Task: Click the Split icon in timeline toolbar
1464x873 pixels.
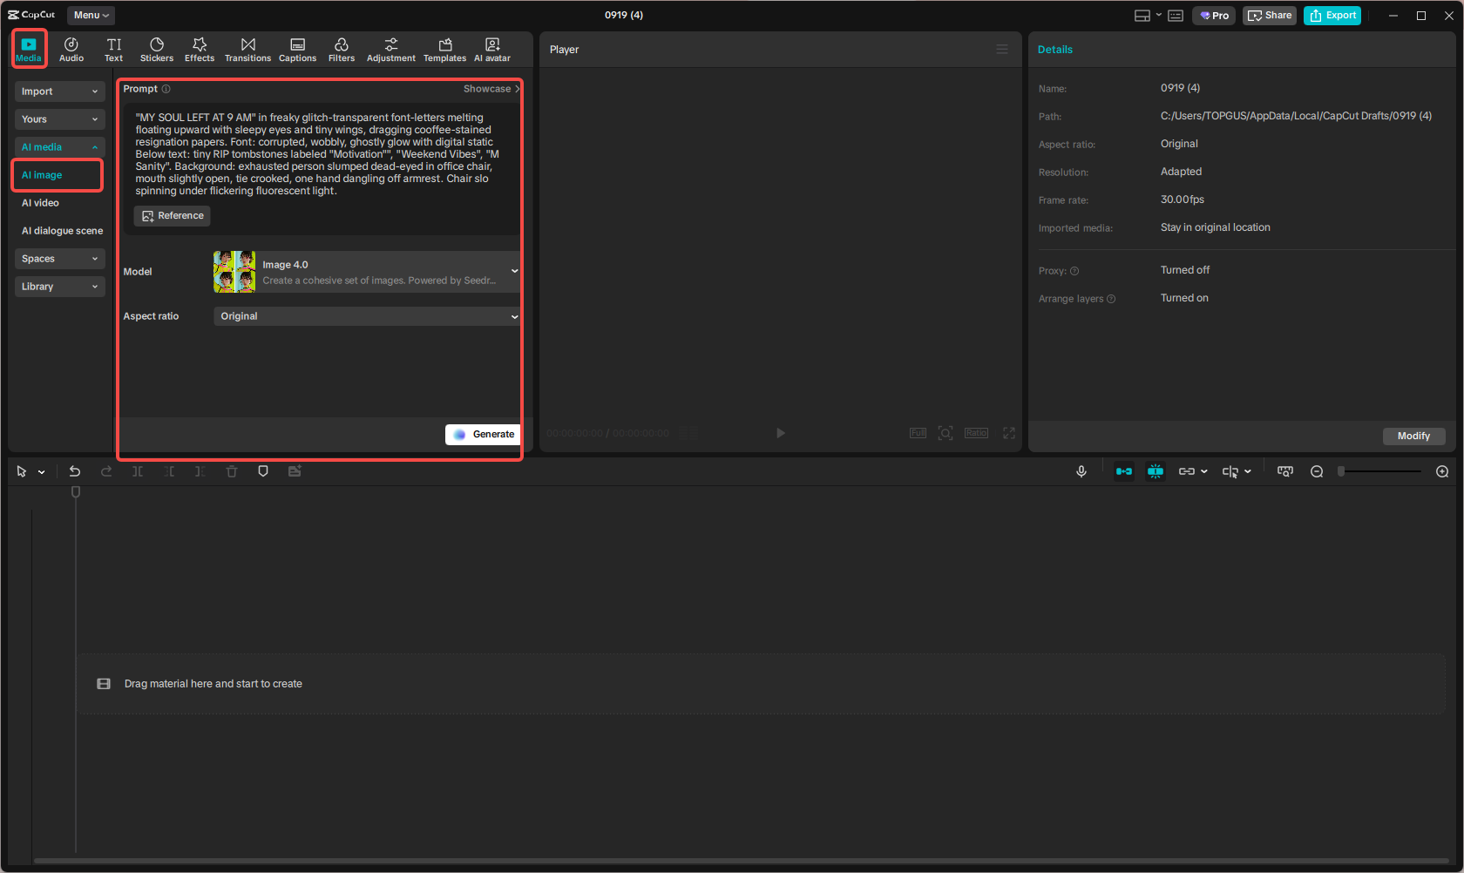Action: point(138,471)
